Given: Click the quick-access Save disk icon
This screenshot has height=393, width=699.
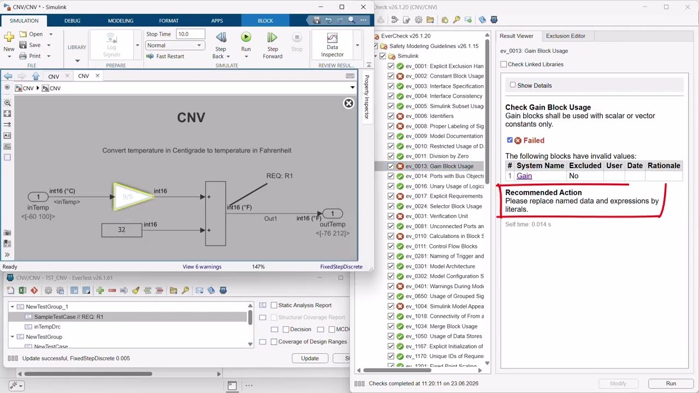Looking at the screenshot, I should point(317,20).
